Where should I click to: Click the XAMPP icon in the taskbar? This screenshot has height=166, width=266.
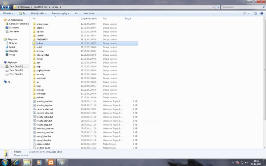pyautogui.click(x=50, y=162)
